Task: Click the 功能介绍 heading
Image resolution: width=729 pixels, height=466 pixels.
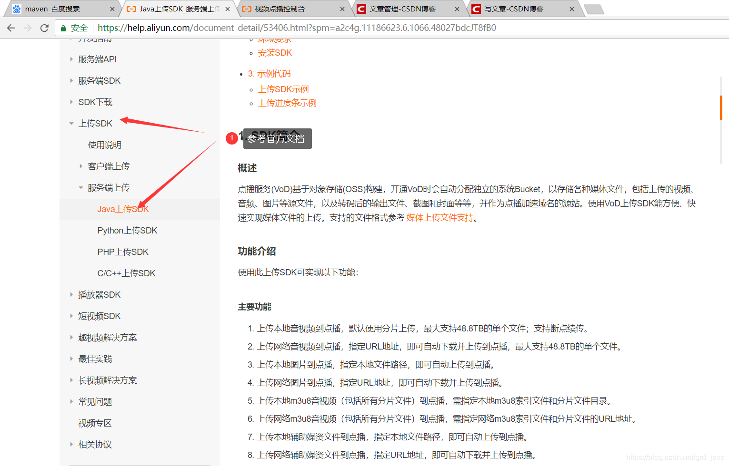Action: (x=257, y=251)
